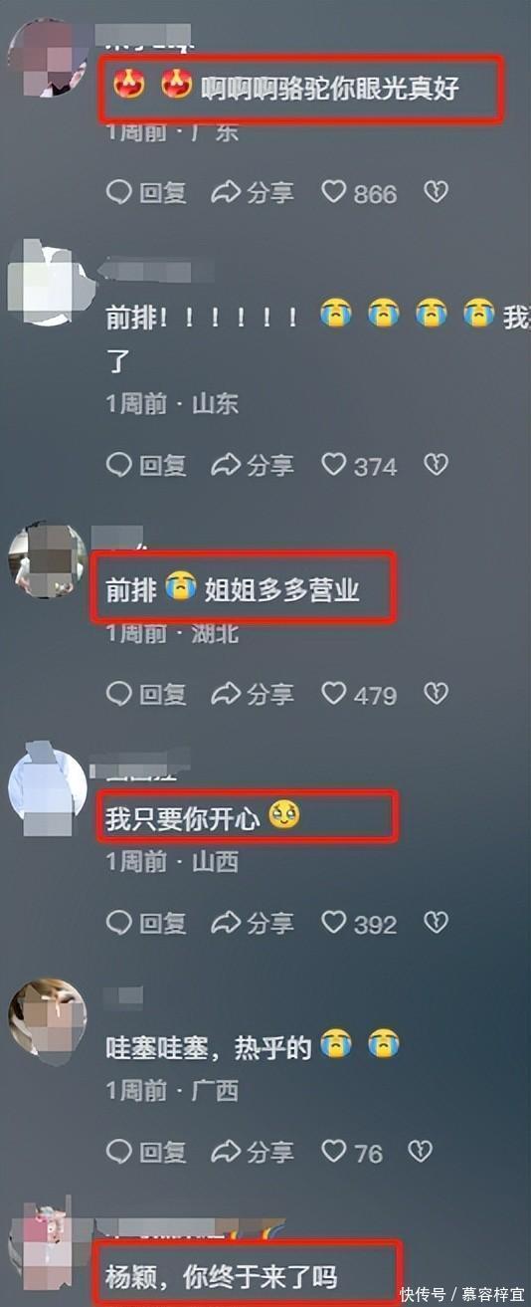Viewport: 531px width, 1307px height.
Task: Tap broken heart on the 山西 comment
Action: click(436, 923)
